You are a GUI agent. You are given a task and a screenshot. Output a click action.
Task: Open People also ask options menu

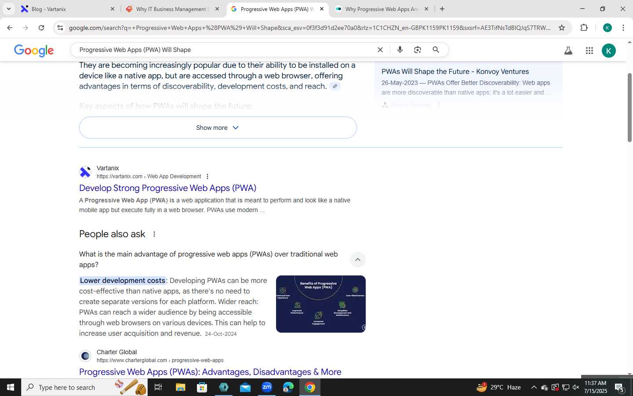[x=154, y=234]
